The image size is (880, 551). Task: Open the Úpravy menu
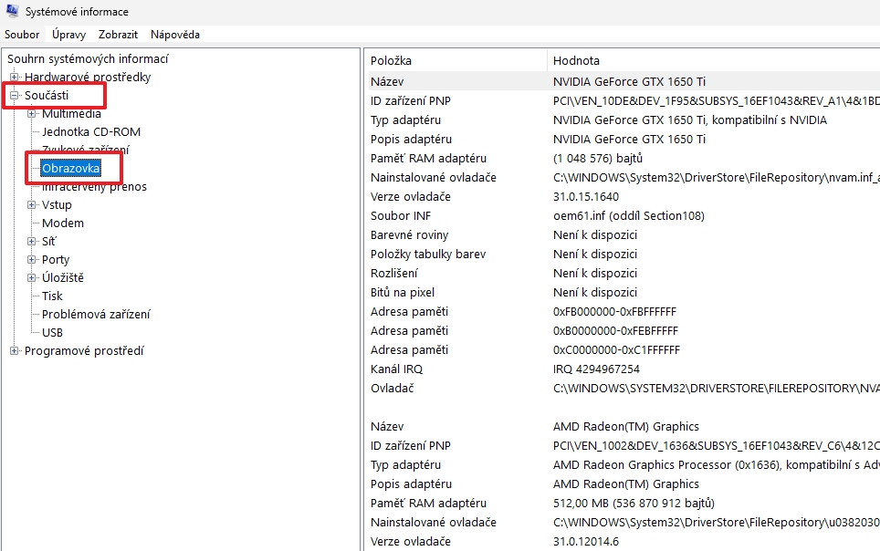(69, 35)
